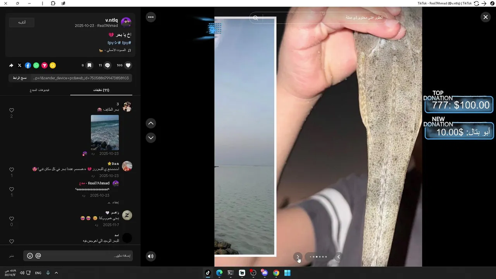Open Z avatar of 2025-11-7 commenter
The width and height of the screenshot is (496, 279).
coord(127,215)
